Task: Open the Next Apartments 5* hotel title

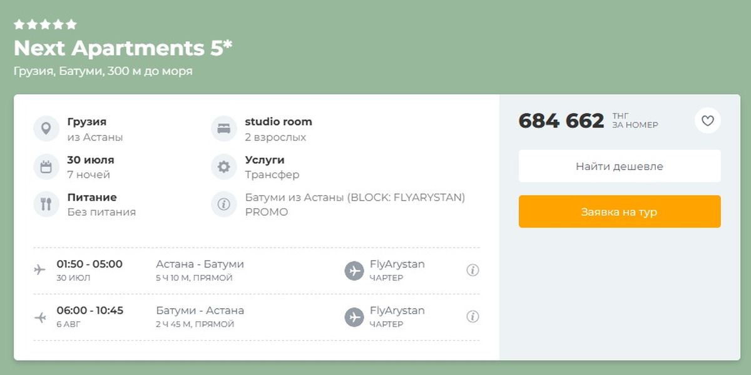Action: click(123, 48)
